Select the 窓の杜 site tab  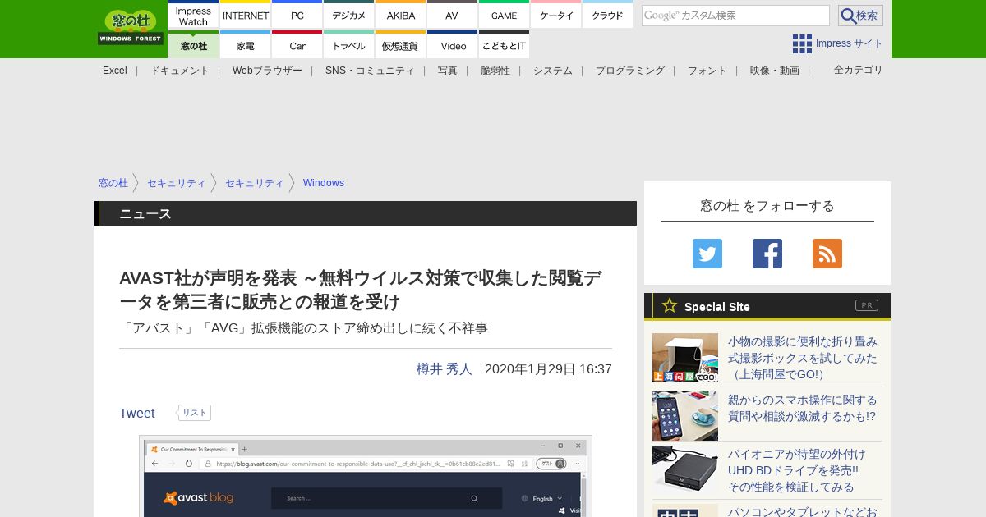click(193, 45)
